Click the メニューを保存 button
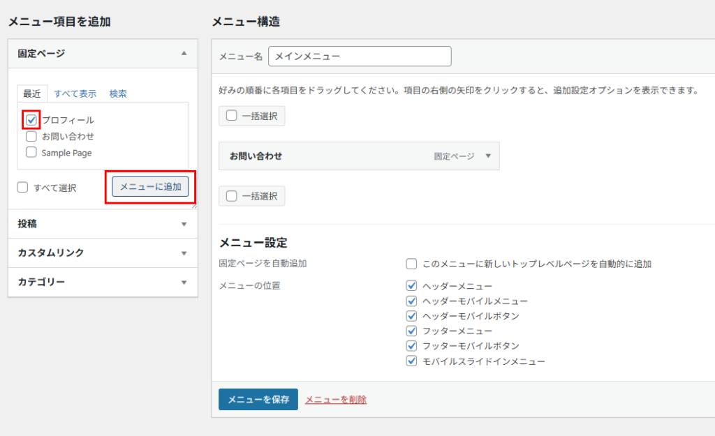Viewport: 715px width, 436px height. (x=258, y=400)
